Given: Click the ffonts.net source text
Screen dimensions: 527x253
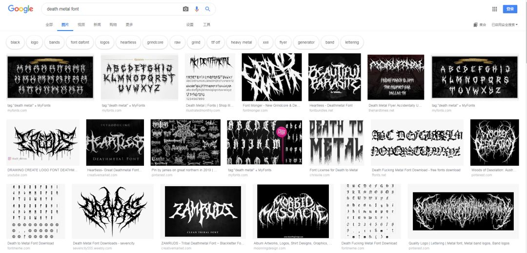Looking at the screenshot, I should pyautogui.click(x=379, y=175).
